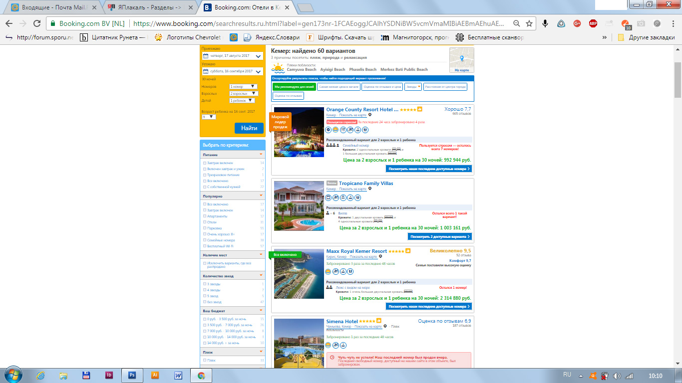Click the browser address bar URL
682x383 pixels.
click(320, 23)
